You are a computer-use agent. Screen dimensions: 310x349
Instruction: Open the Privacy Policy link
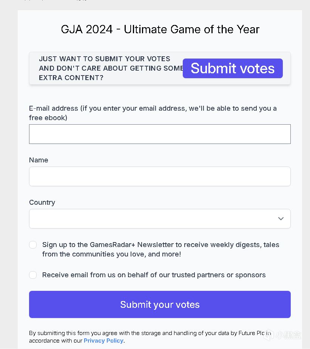point(103,341)
